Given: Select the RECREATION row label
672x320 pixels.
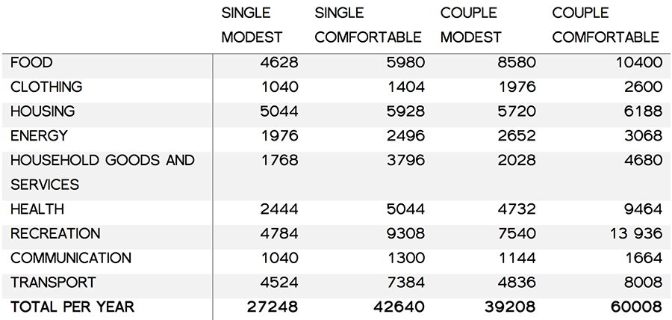Looking at the screenshot, I should click(55, 234).
